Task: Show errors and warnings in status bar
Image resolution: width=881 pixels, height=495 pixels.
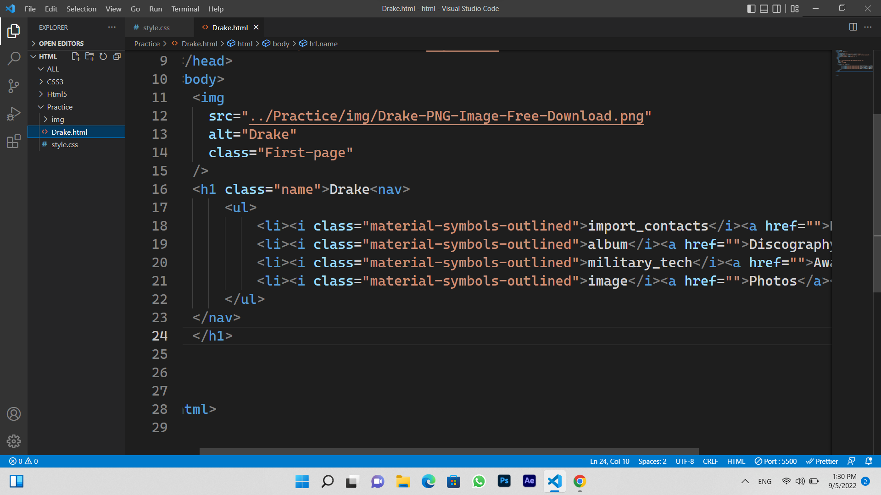Action: point(23,461)
